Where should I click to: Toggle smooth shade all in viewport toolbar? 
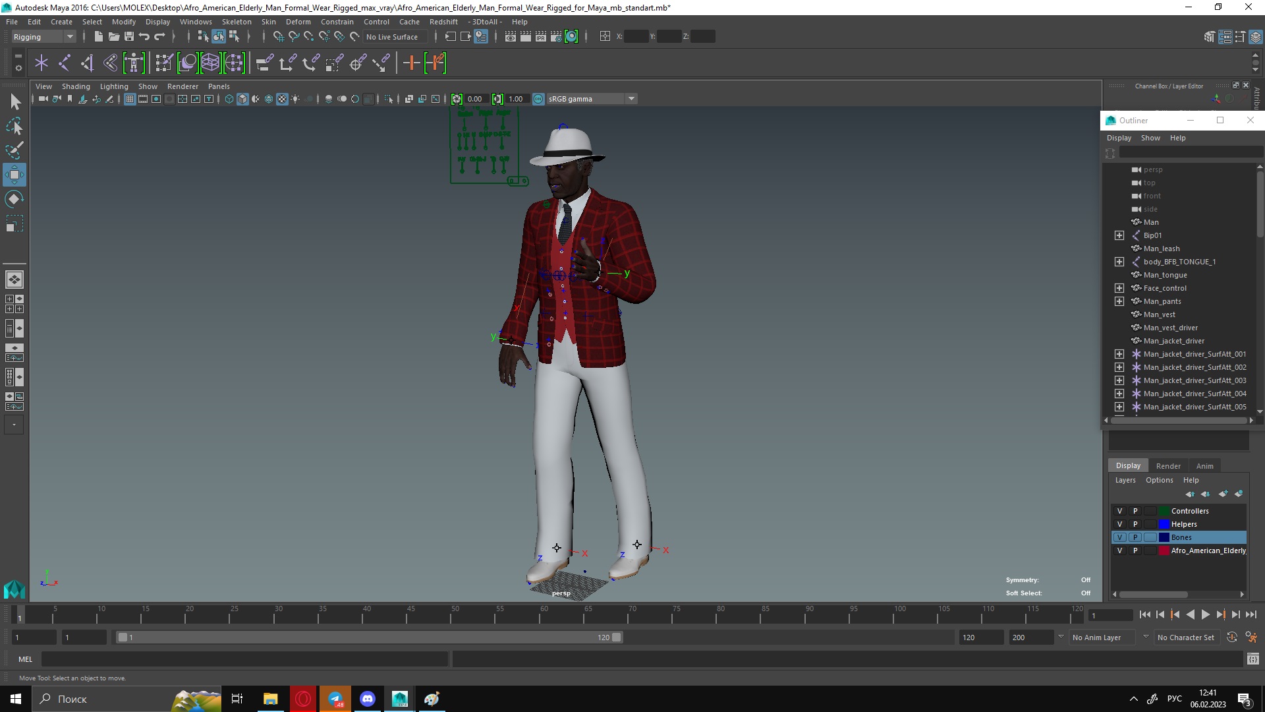click(242, 99)
